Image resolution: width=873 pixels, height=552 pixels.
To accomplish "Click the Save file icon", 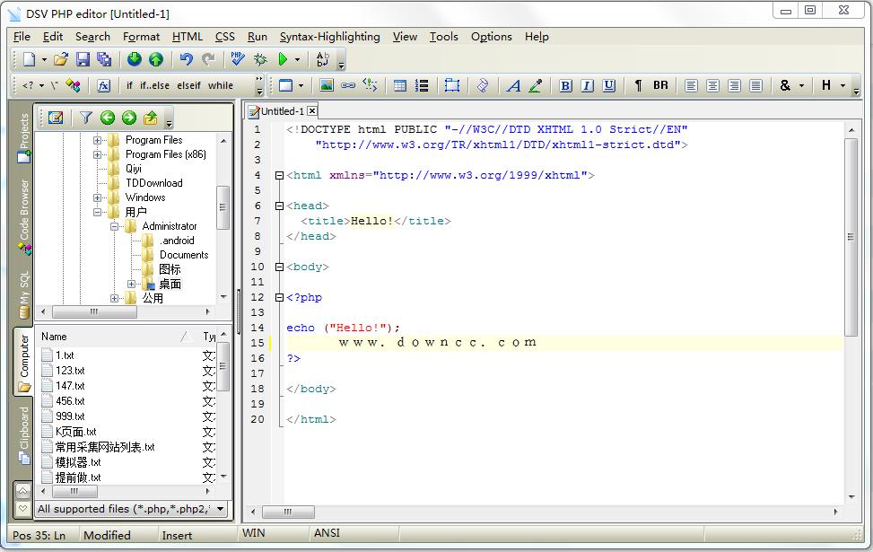I will pyautogui.click(x=83, y=59).
